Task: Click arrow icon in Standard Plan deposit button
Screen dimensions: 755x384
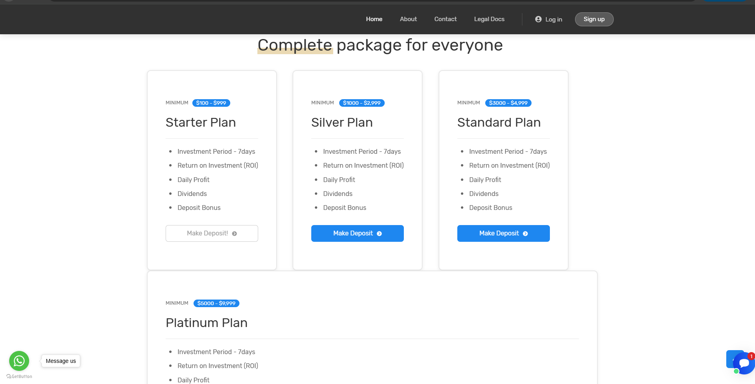Action: (x=526, y=234)
